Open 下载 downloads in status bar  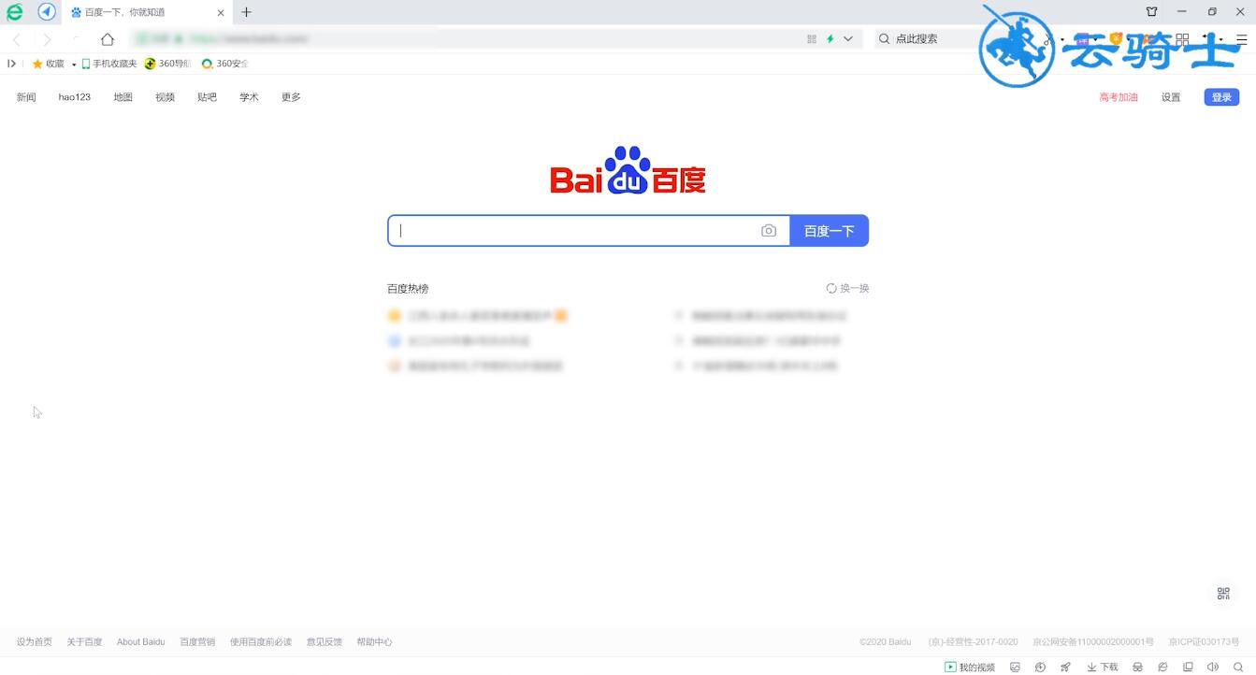pos(1103,667)
